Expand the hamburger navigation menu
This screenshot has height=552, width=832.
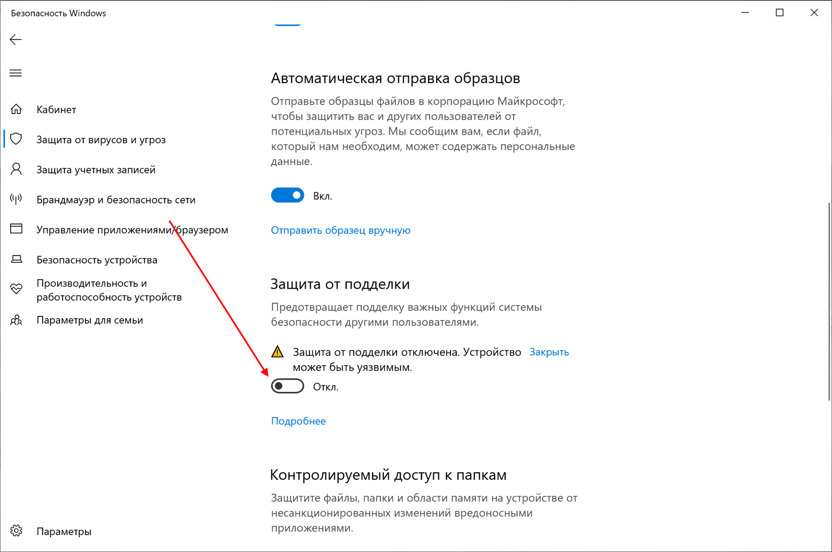(x=16, y=73)
